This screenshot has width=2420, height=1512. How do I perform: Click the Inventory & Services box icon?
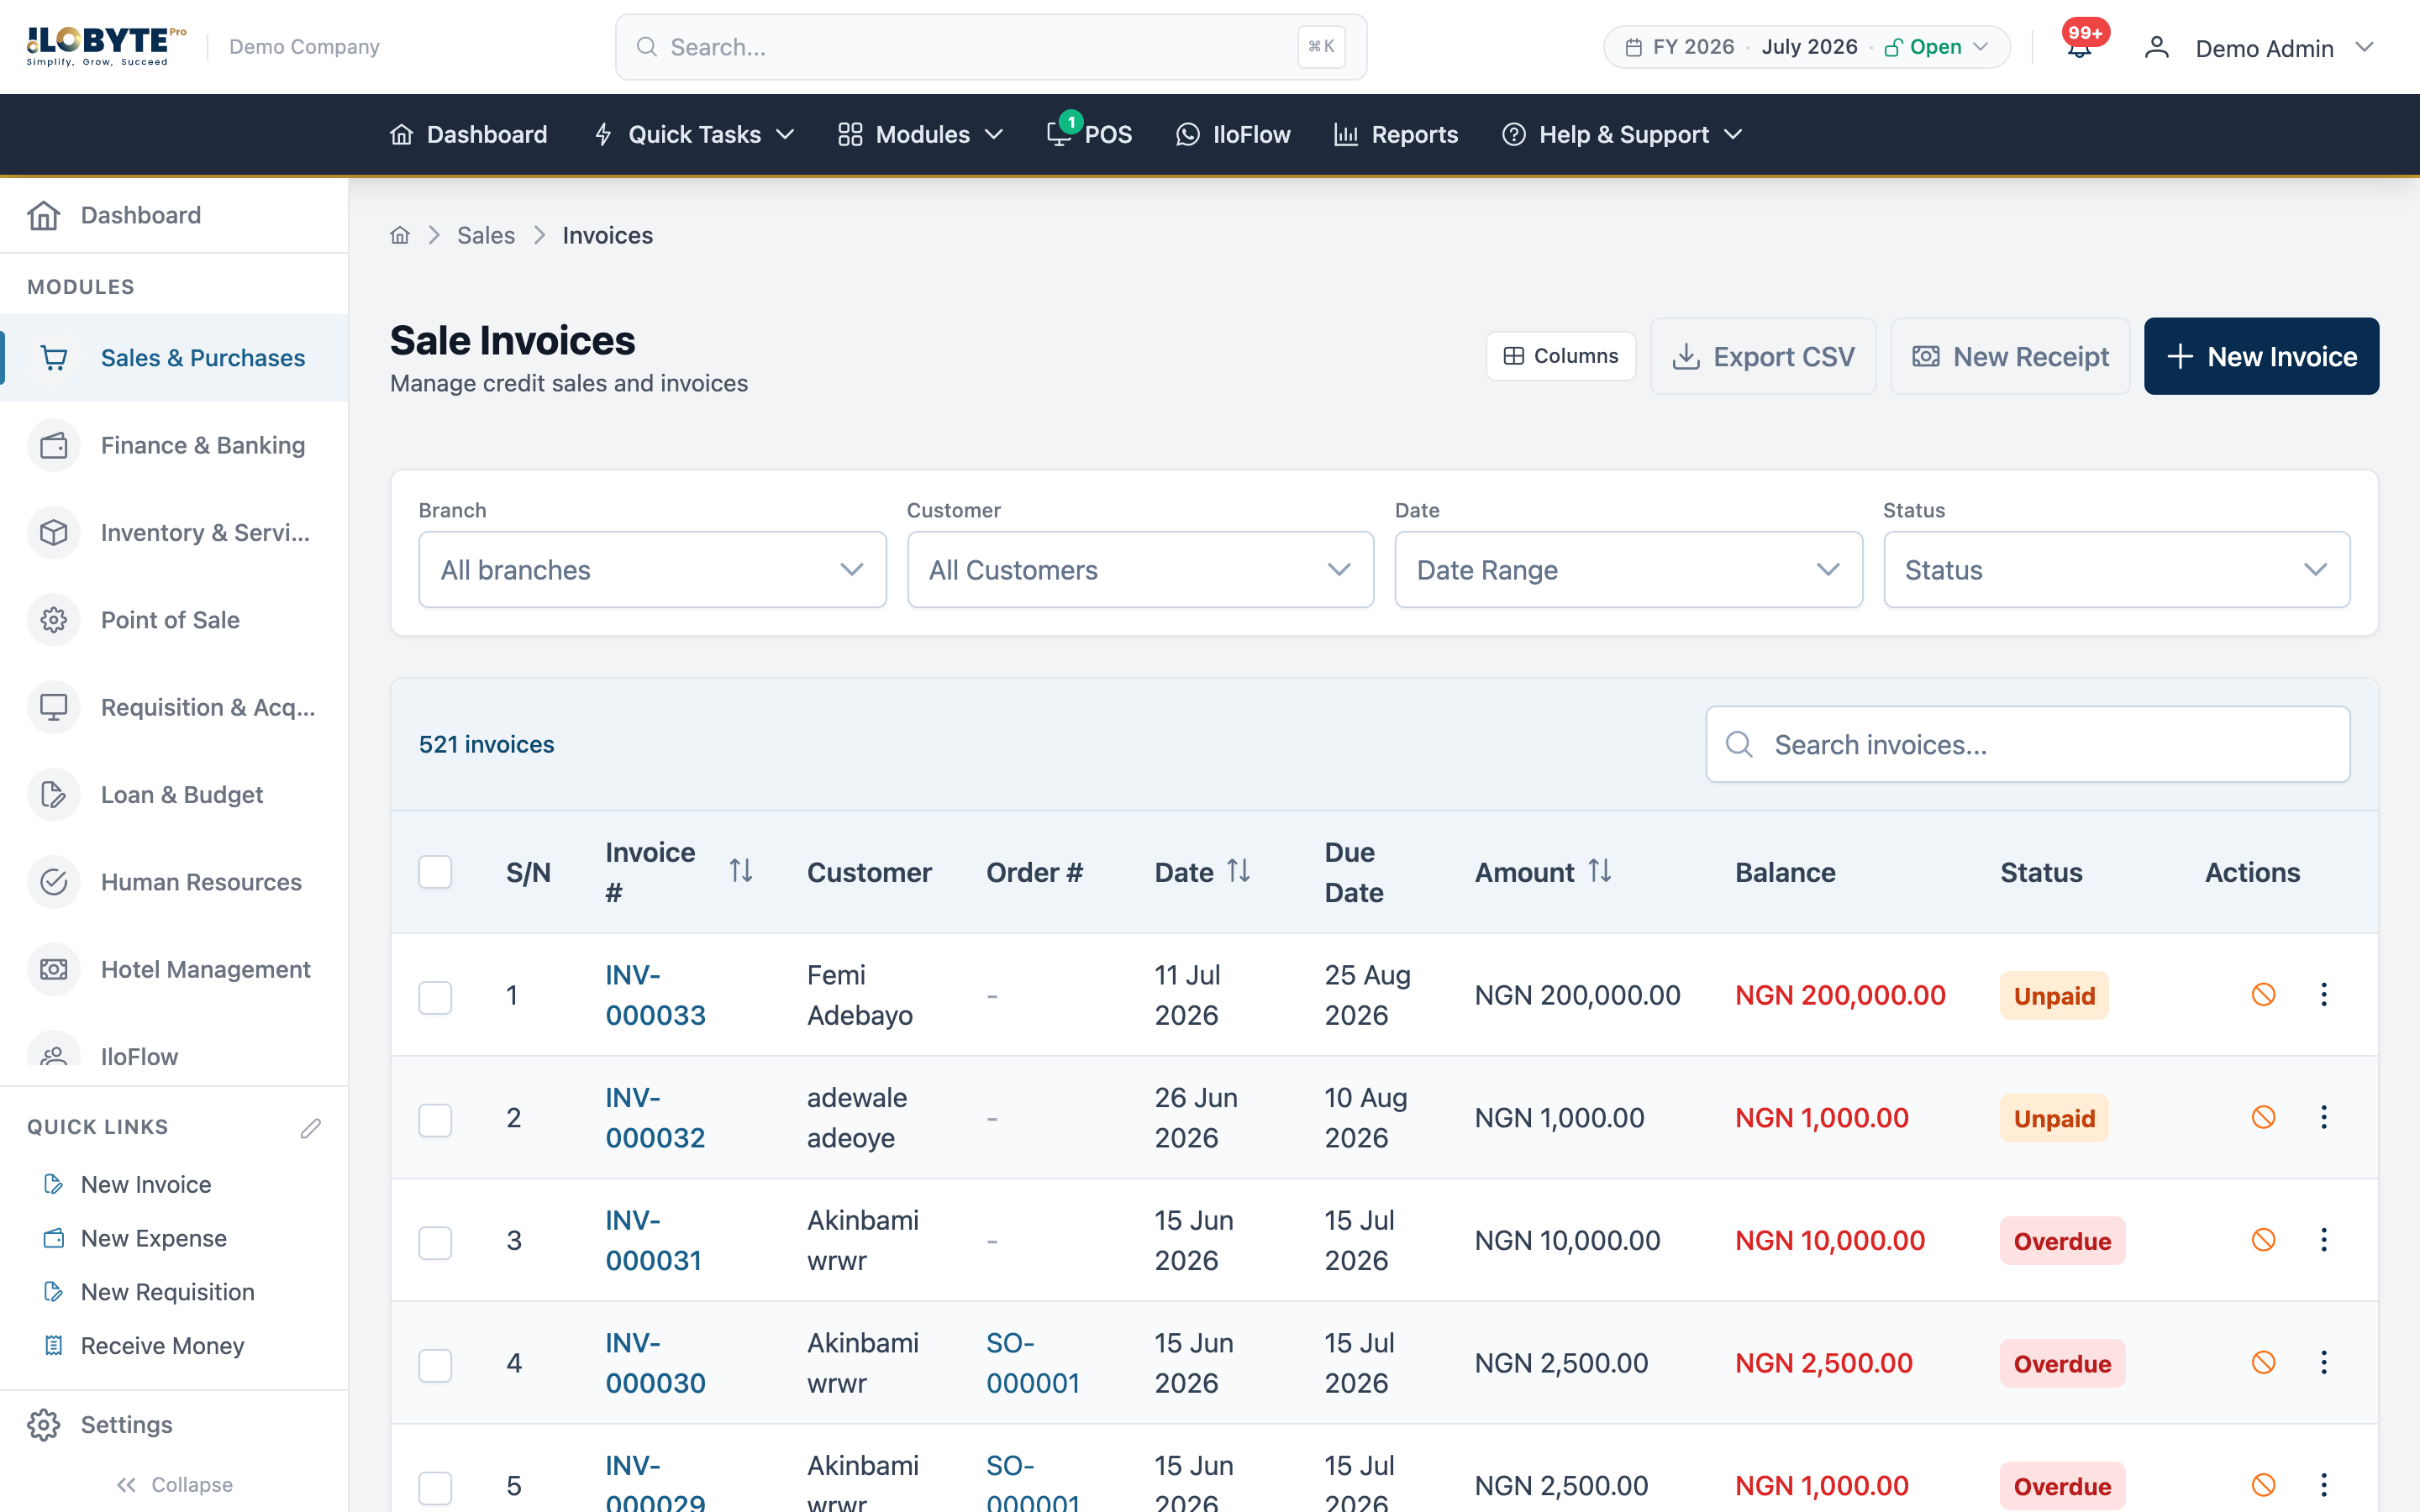click(x=54, y=533)
